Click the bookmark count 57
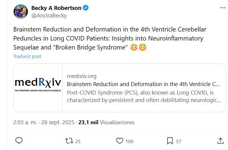This screenshot has height=150, width=228. [x=178, y=141]
